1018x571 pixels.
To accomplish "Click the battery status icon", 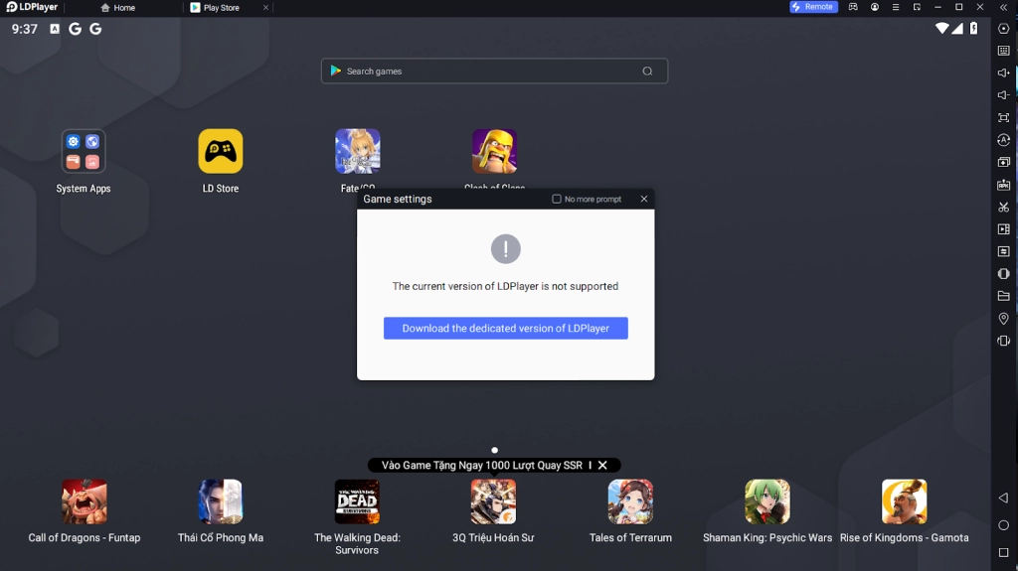I will click(974, 29).
